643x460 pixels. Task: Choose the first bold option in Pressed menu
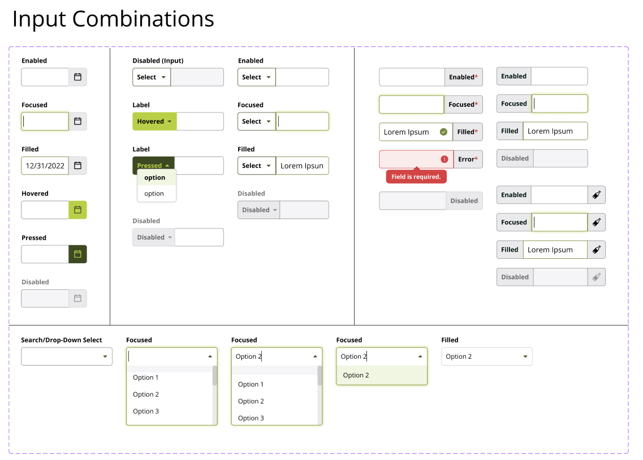click(x=156, y=177)
